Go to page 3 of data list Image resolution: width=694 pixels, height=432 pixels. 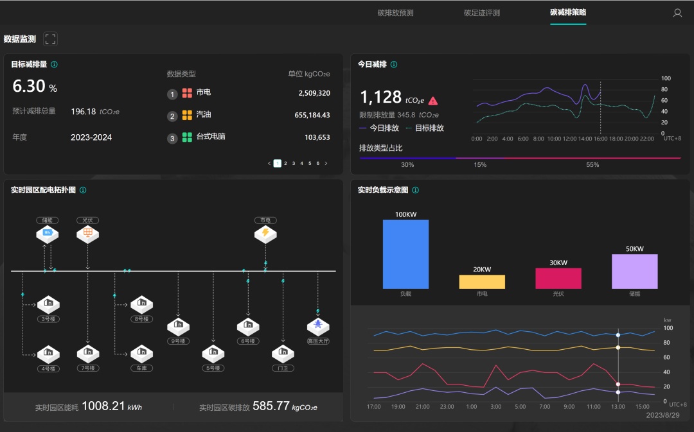pyautogui.click(x=294, y=163)
